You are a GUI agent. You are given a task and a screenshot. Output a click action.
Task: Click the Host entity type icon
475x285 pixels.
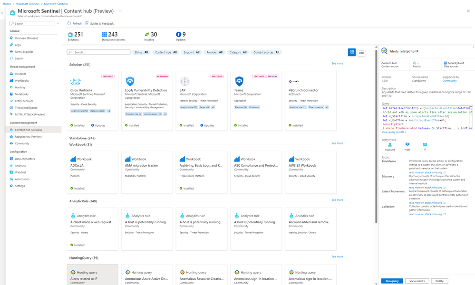click(407, 145)
